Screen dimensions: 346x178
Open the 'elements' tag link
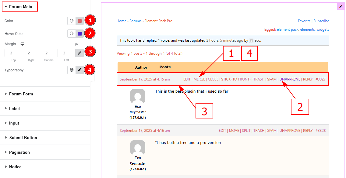307,29
